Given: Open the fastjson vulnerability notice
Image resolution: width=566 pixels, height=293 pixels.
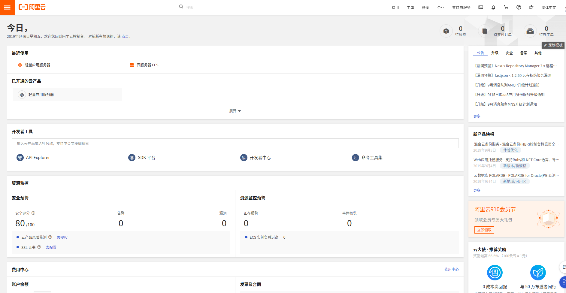Looking at the screenshot, I should coord(513,75).
